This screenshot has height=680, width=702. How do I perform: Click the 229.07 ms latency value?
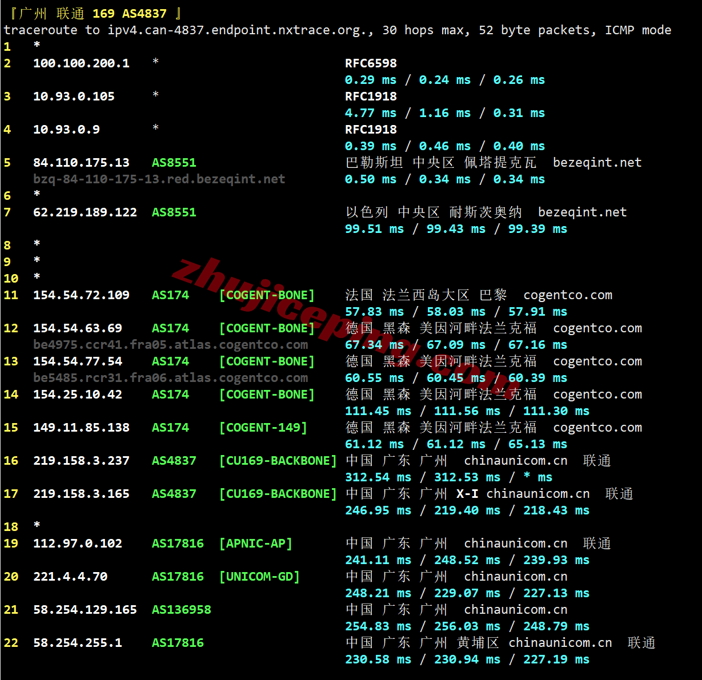(467, 593)
